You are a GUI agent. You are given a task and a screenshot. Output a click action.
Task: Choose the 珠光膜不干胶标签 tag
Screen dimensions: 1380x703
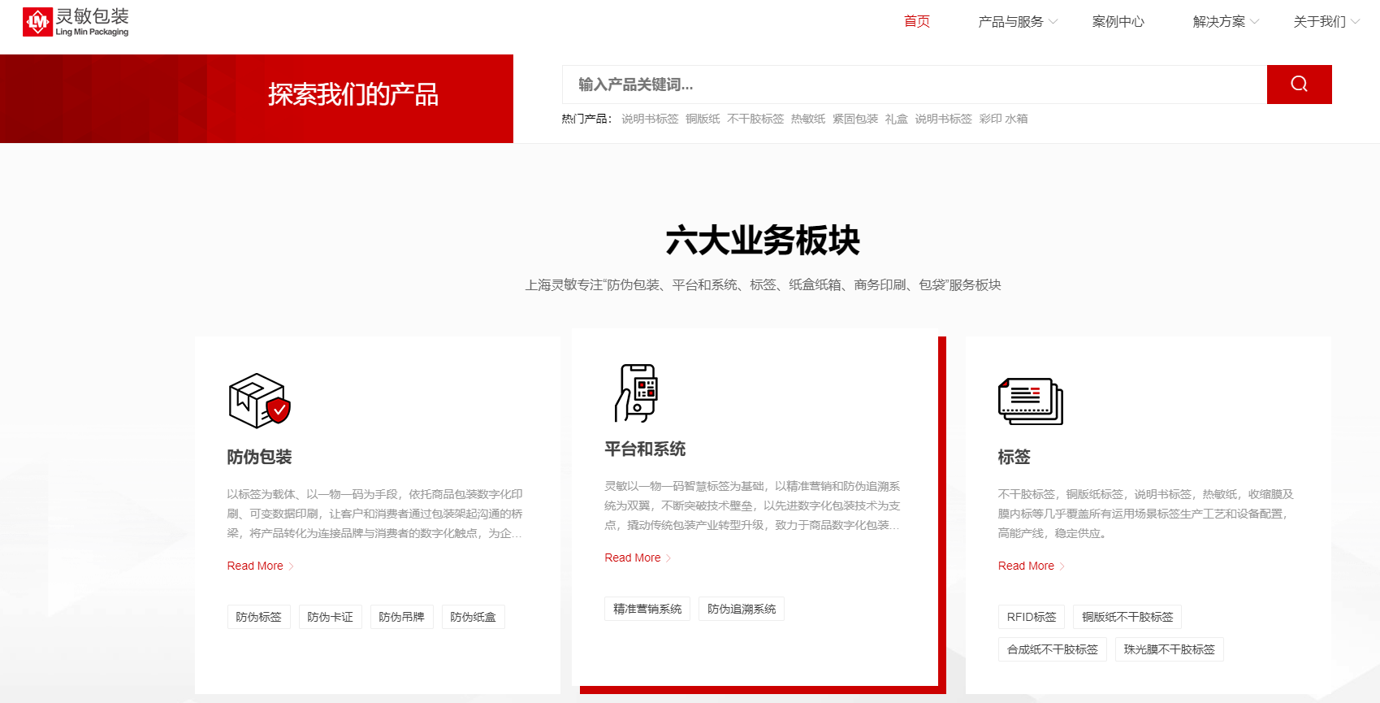tap(1169, 649)
